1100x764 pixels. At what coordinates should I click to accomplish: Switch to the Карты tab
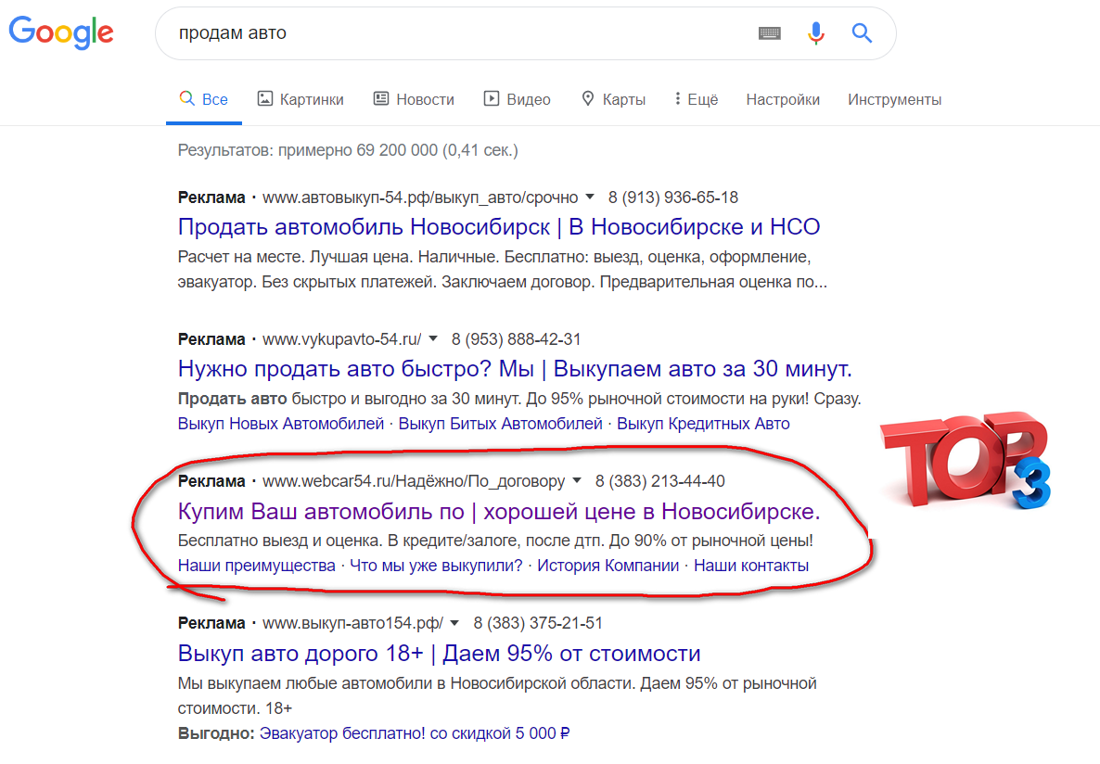pyautogui.click(x=613, y=99)
